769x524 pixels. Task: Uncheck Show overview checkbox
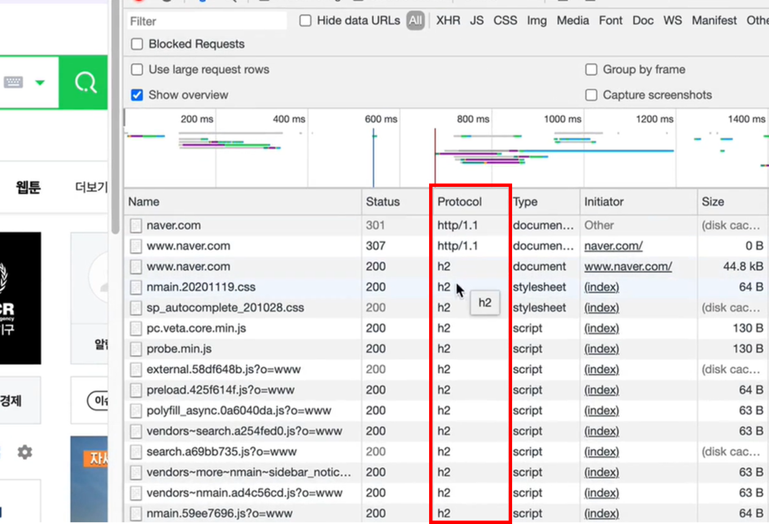click(137, 95)
